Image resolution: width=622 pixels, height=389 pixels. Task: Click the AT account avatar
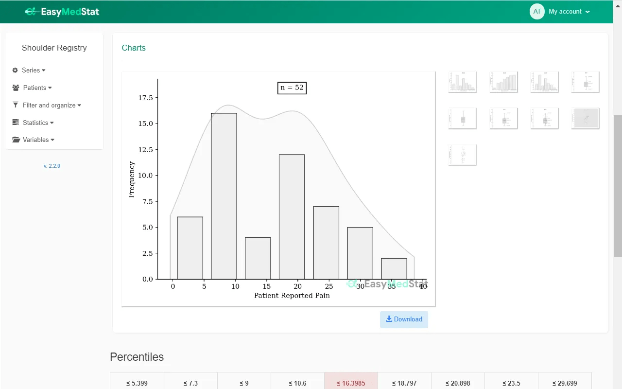(x=537, y=11)
